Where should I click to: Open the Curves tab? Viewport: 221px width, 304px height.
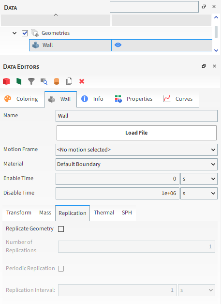177,99
